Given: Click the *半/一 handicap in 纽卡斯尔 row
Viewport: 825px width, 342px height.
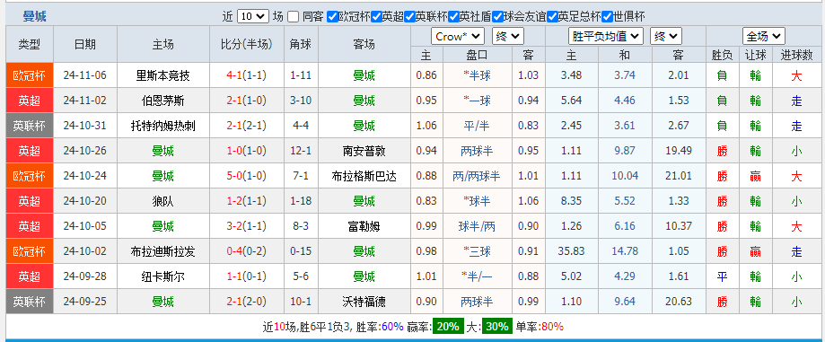Looking at the screenshot, I should [477, 276].
